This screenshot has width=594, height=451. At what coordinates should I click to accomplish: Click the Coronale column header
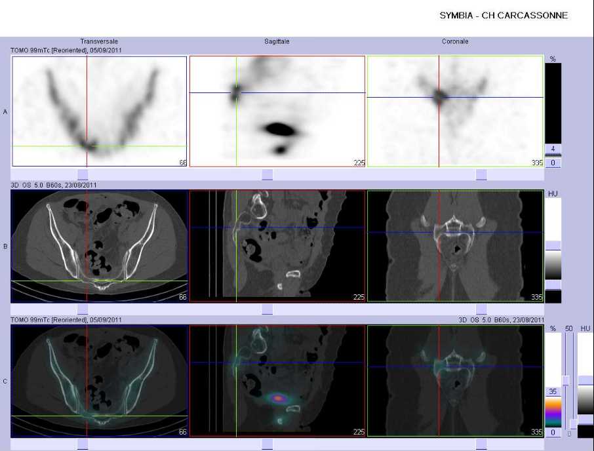coord(455,41)
